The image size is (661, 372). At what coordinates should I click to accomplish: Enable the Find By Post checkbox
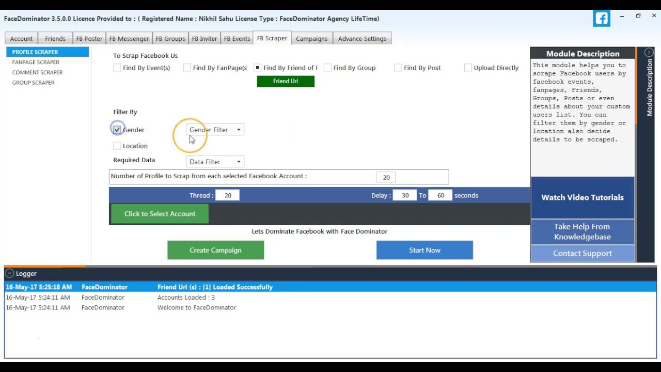398,68
